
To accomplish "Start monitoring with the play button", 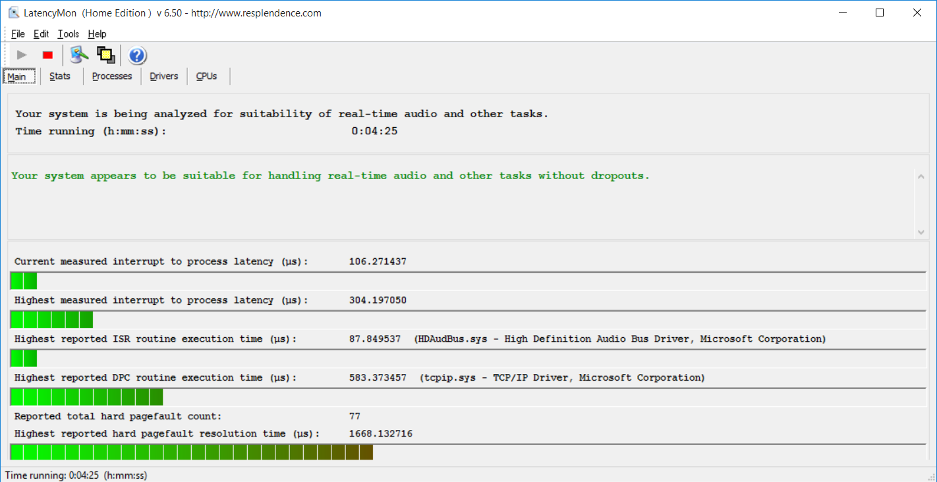I will coord(22,55).
